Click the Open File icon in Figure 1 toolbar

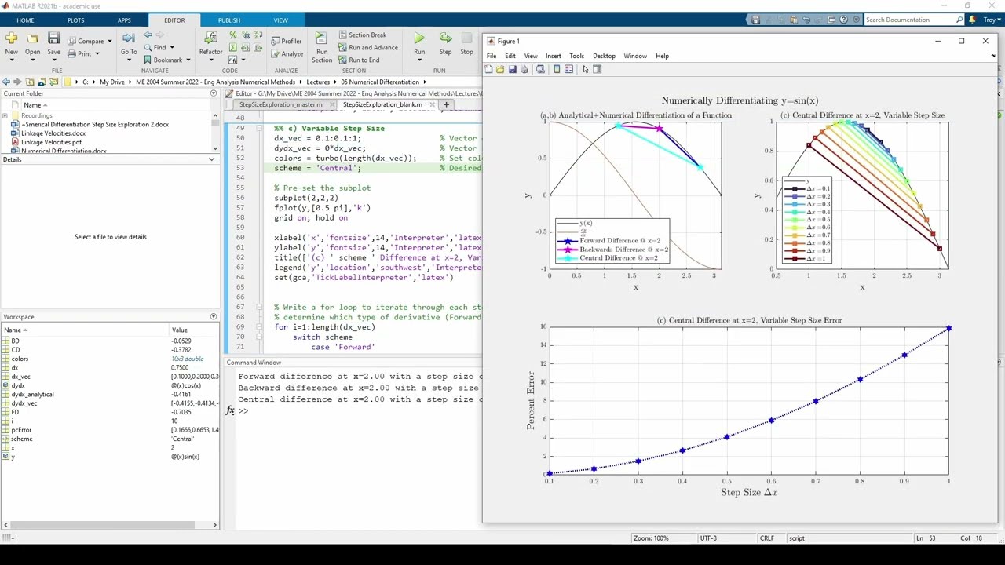[x=500, y=69]
